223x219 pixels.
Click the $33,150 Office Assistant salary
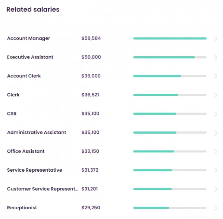click(90, 151)
